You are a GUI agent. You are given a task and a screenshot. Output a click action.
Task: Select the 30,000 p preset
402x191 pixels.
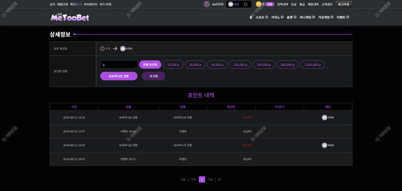195,64
